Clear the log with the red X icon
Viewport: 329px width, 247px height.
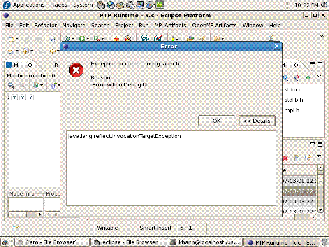tap(285, 158)
